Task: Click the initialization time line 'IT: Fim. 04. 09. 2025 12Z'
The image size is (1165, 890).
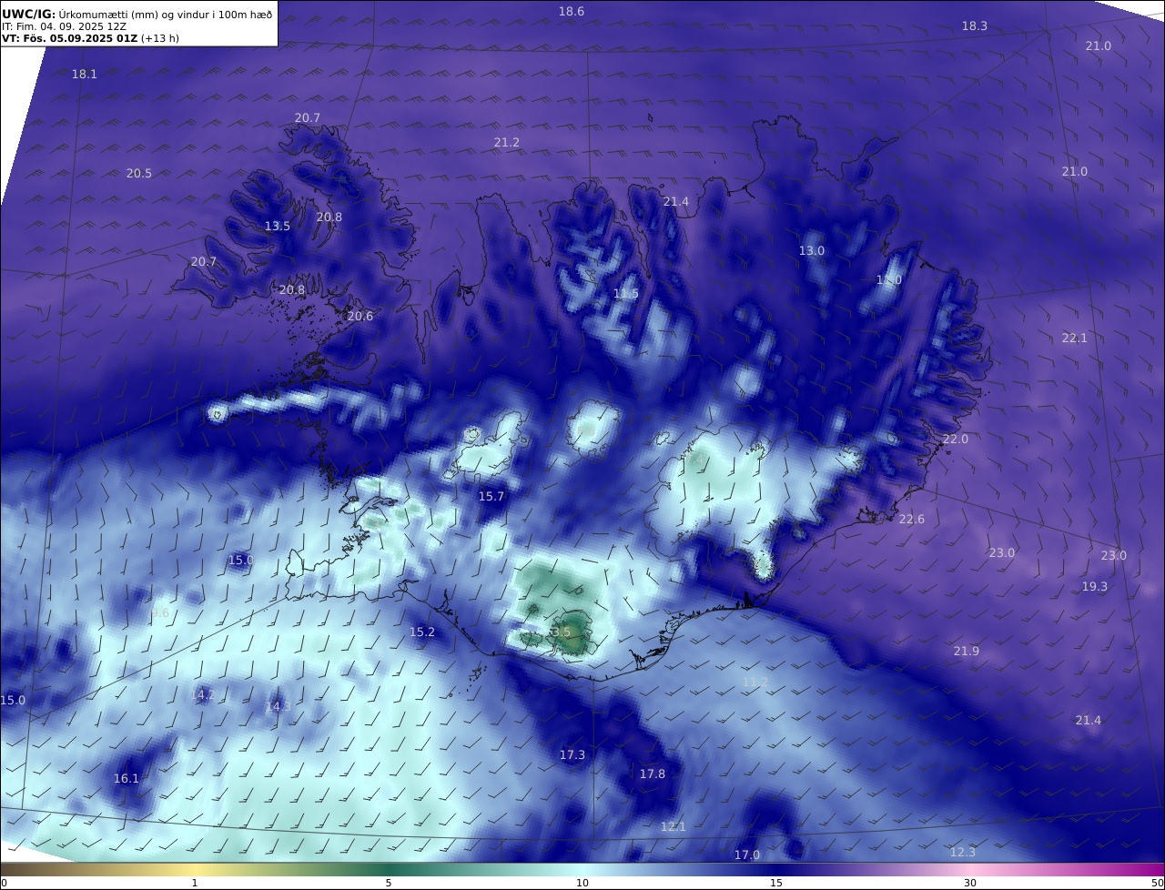Action: coord(64,26)
